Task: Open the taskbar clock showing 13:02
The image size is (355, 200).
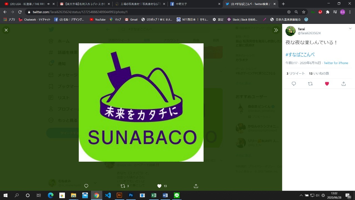Action: click(x=334, y=195)
